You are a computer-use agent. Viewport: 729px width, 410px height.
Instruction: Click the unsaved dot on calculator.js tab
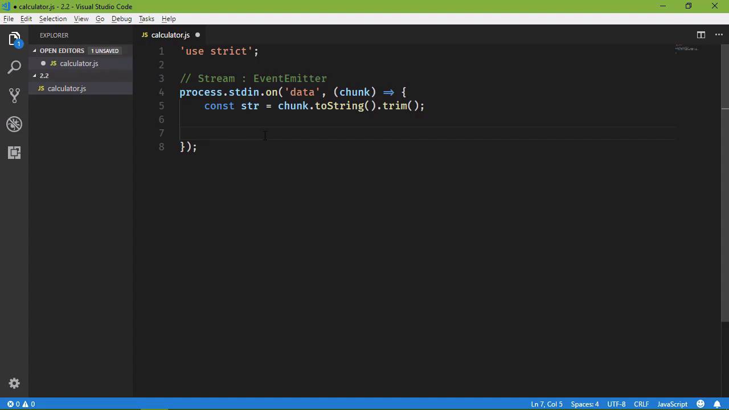[198, 35]
